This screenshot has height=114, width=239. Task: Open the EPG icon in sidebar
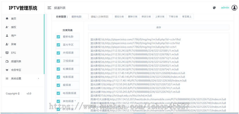pos(7,53)
